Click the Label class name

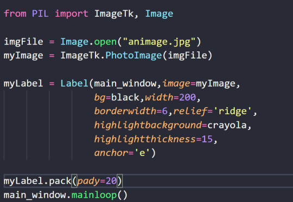pos(74,83)
